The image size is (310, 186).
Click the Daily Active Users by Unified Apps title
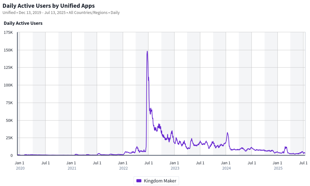point(49,6)
